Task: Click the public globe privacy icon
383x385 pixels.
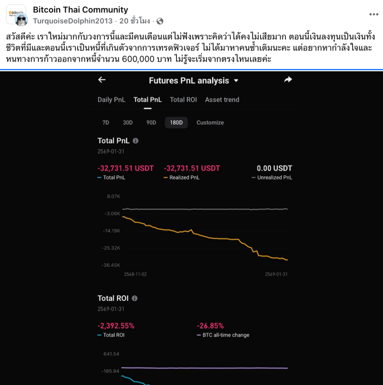Action: pos(160,21)
